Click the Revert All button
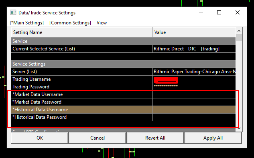254x158 pixels. pos(155,138)
